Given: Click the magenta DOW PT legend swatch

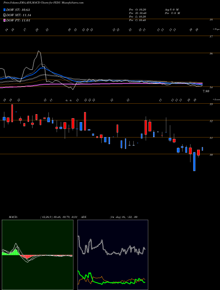Looking at the screenshot, I should [x=4, y=20].
